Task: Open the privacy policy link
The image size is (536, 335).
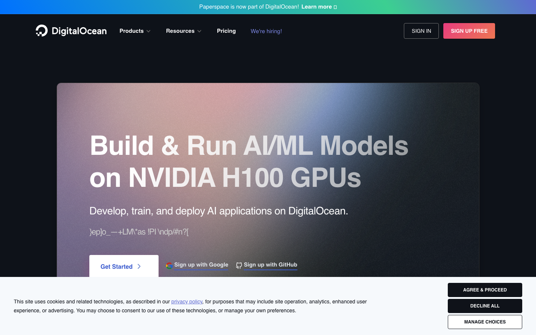Action: (187, 301)
